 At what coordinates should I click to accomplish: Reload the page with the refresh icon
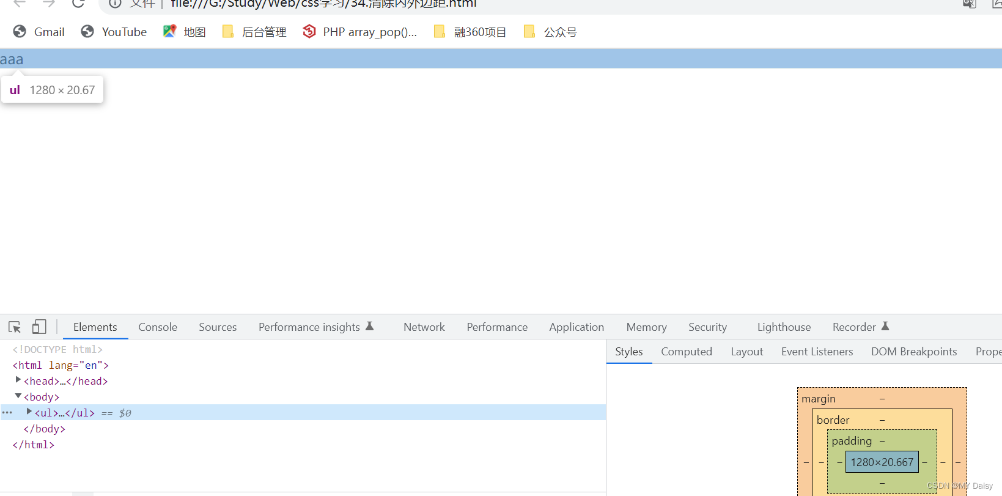tap(78, 4)
